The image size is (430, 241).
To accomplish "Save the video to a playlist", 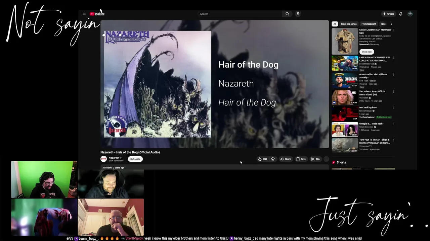I will coord(301,159).
